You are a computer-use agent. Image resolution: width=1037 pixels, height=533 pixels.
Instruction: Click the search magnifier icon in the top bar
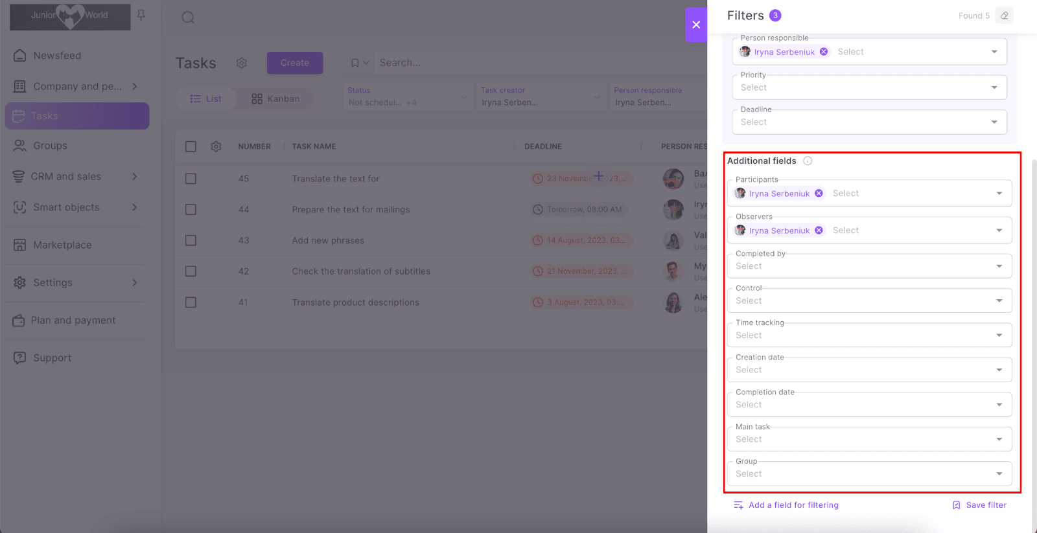188,17
